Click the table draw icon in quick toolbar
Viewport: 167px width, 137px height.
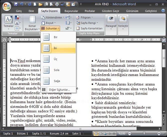coord(73,4)
